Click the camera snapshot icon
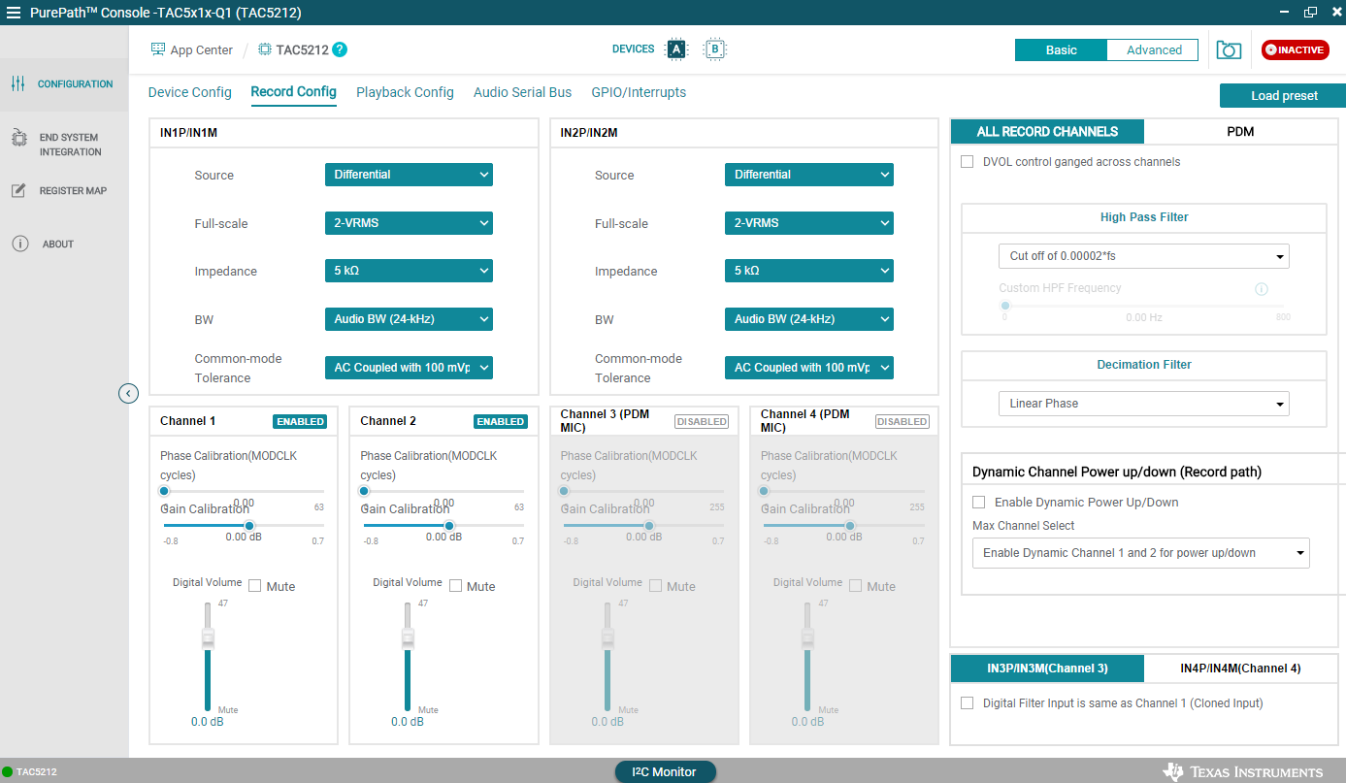 pyautogui.click(x=1229, y=49)
